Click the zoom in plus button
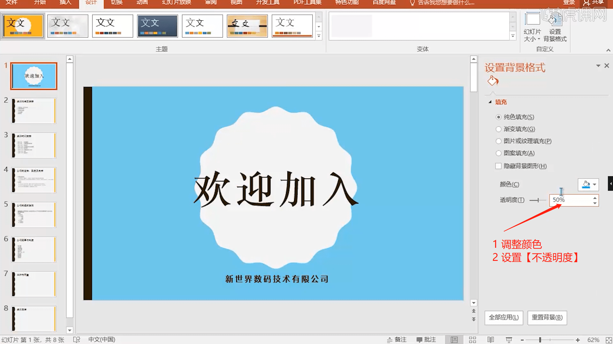The width and height of the screenshot is (613, 344). click(578, 340)
